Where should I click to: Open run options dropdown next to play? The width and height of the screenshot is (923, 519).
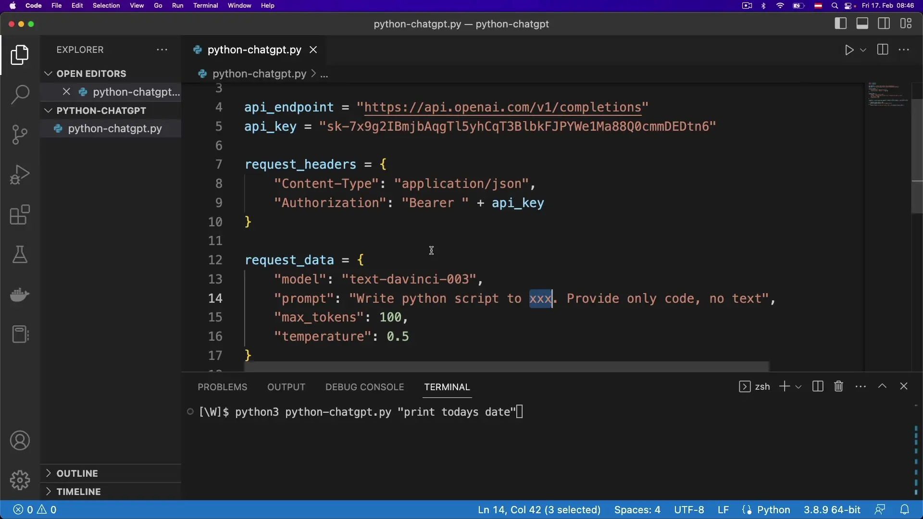tap(863, 50)
